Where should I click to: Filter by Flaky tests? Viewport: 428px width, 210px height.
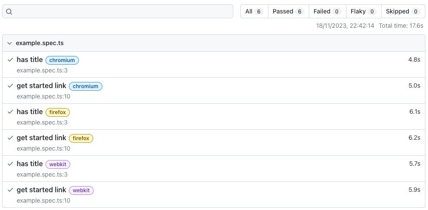(364, 11)
